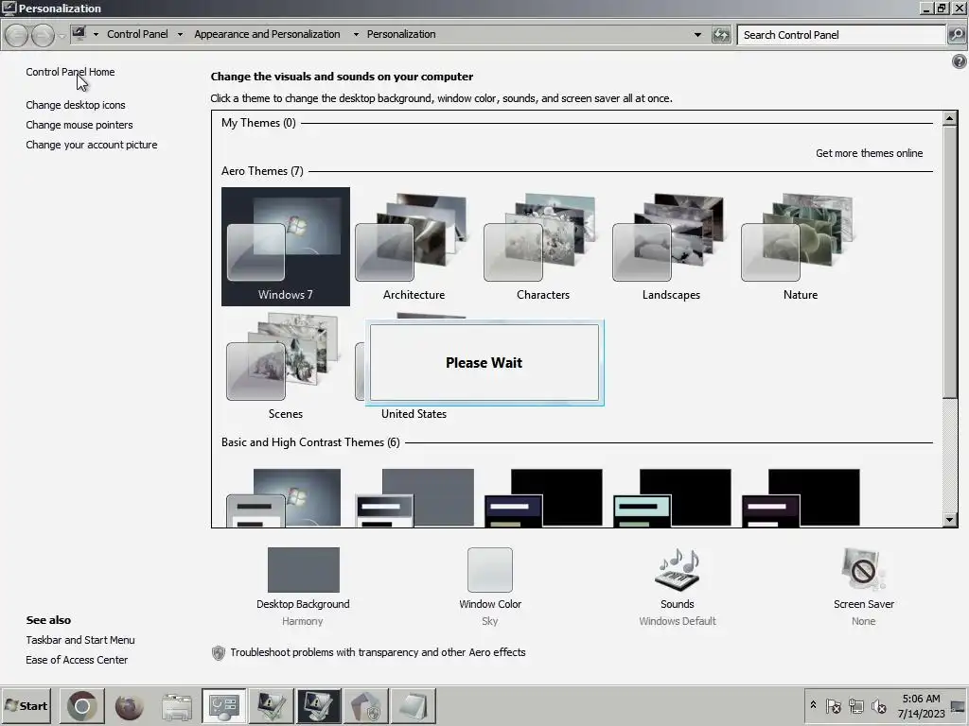Image resolution: width=969 pixels, height=726 pixels.
Task: Select the dark blue high contrast theme
Action: [542, 497]
